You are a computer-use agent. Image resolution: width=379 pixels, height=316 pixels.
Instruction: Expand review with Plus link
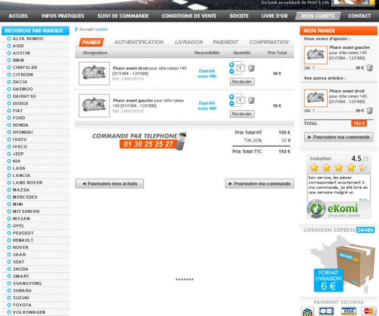pos(364,200)
